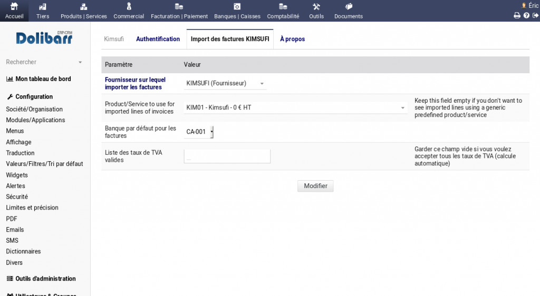Open Facturation | Paiement module icon
The height and width of the screenshot is (296, 540).
179,7
